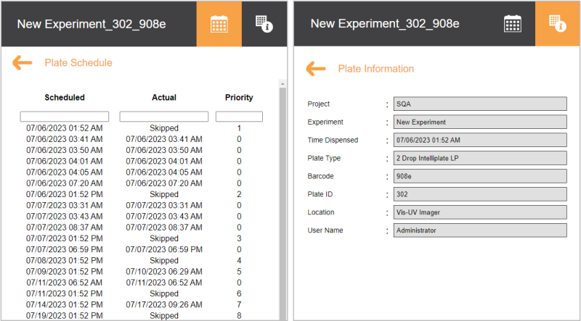The width and height of the screenshot is (581, 321).
Task: Select scheduled entry 07/11/2023 01:52 PM
Action: coord(65,293)
